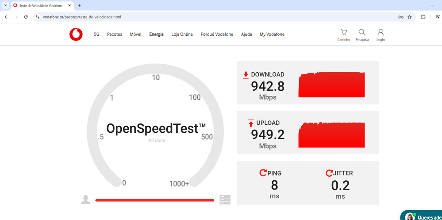Viewport: 442px width, 220px height.
Task: Click the Login user icon
Action: click(381, 35)
